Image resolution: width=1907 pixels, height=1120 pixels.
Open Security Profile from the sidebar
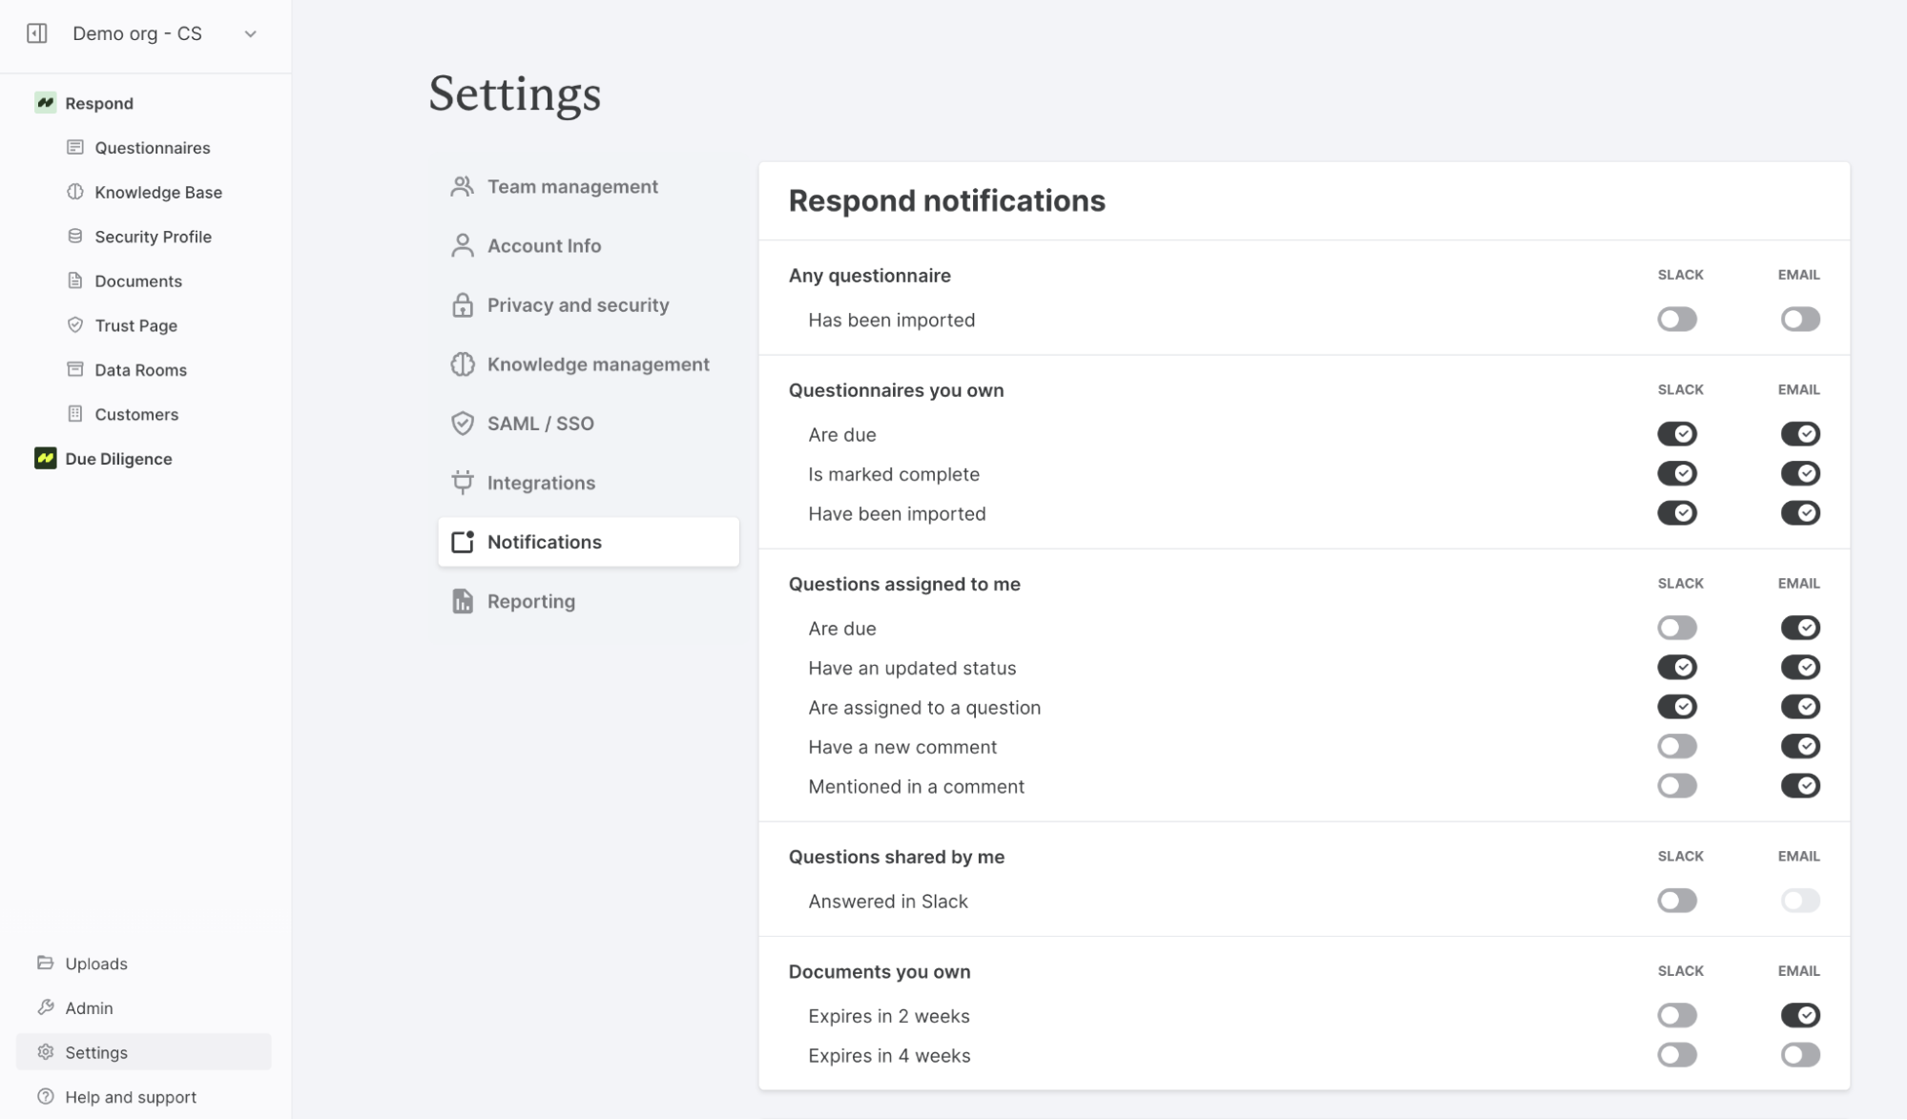coord(153,236)
